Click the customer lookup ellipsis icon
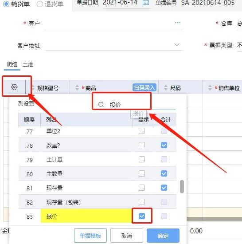Screen dimensions: 242x244 (177, 23)
